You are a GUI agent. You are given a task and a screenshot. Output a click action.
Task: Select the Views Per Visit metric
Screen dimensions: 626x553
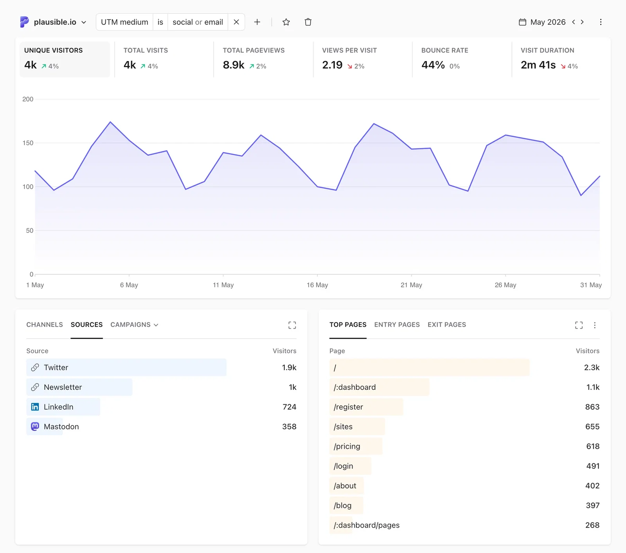(363, 59)
